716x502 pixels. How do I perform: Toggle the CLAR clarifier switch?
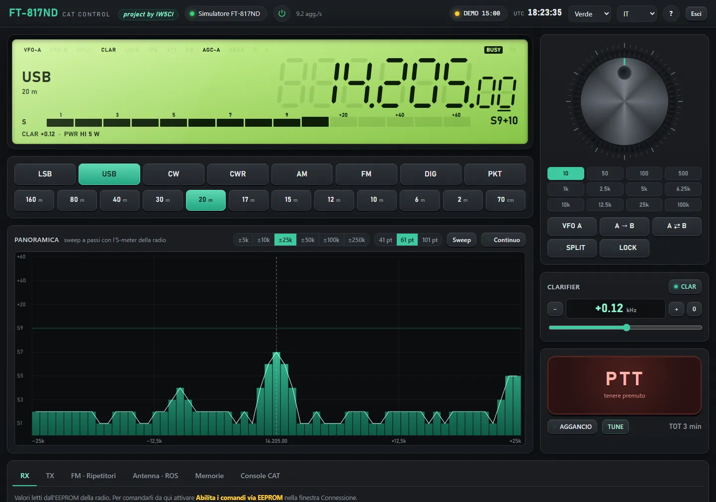[685, 287]
